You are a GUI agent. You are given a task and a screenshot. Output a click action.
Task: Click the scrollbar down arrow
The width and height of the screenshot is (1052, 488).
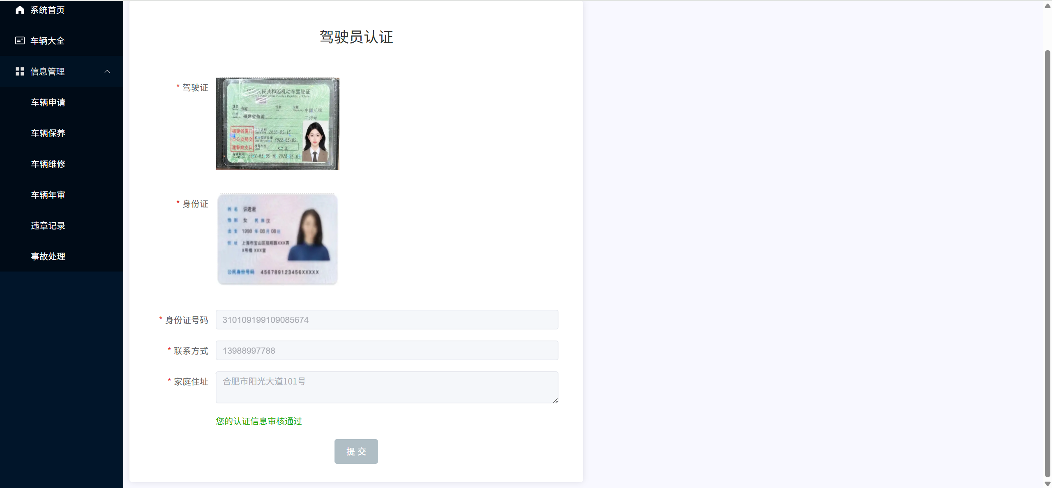(x=1047, y=484)
